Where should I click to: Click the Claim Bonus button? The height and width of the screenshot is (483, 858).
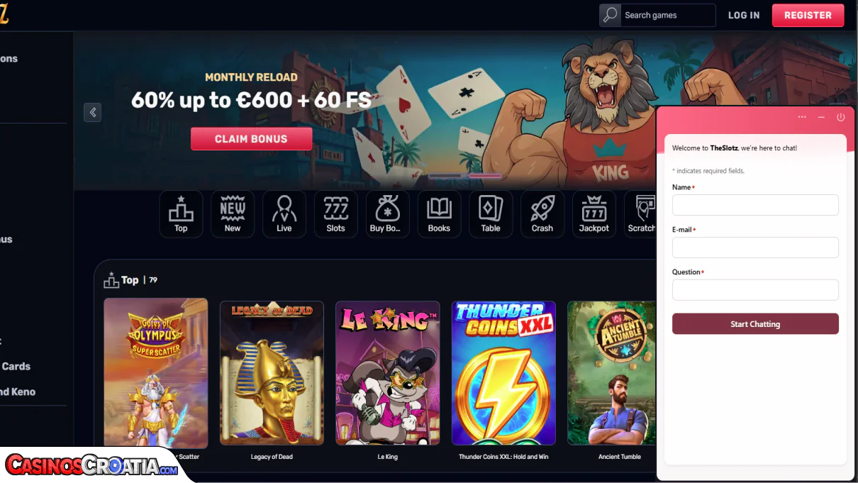(x=251, y=139)
